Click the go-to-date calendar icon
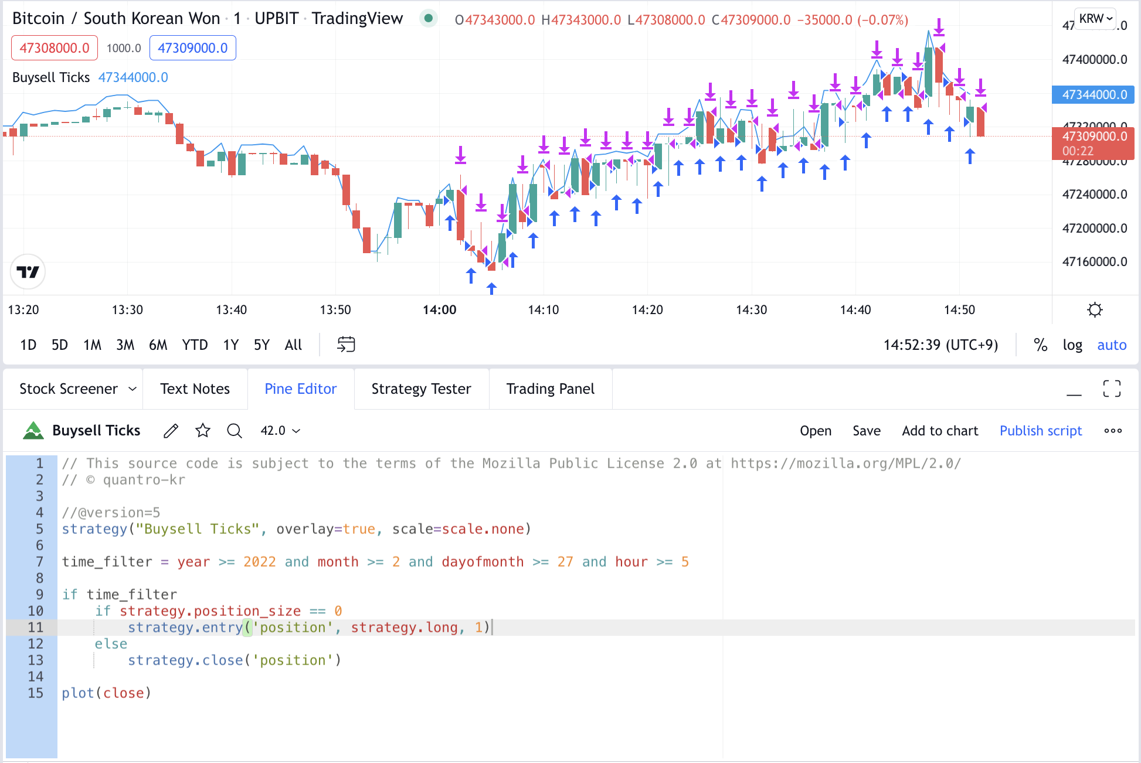The height and width of the screenshot is (763, 1141). 346,345
